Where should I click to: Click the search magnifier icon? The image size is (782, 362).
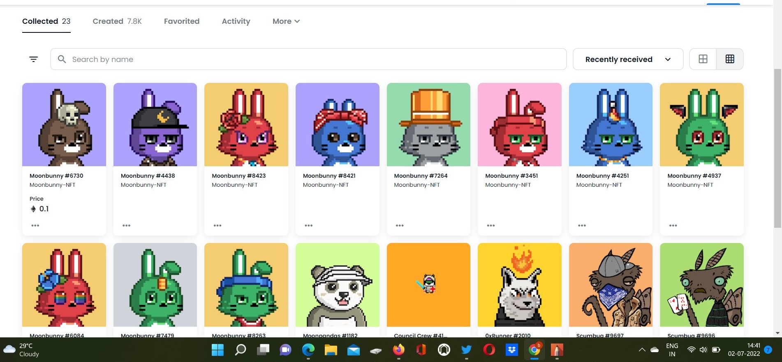(x=62, y=59)
